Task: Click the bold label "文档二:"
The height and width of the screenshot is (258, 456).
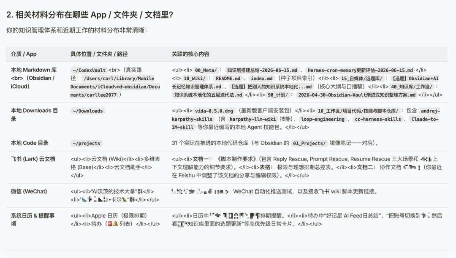Action: click(366, 167)
